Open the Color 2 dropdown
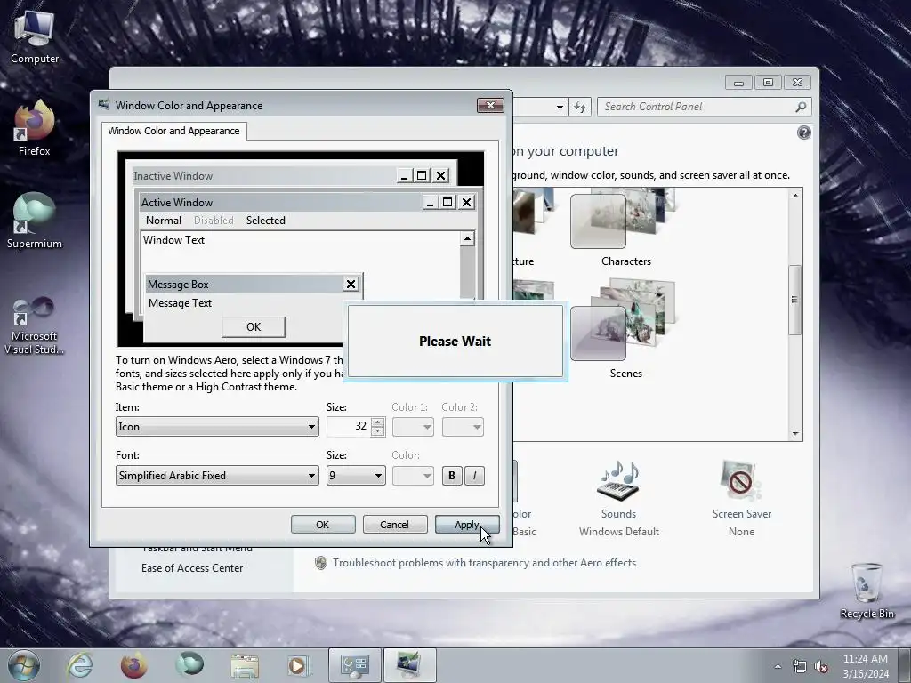The height and width of the screenshot is (683, 911). click(463, 427)
